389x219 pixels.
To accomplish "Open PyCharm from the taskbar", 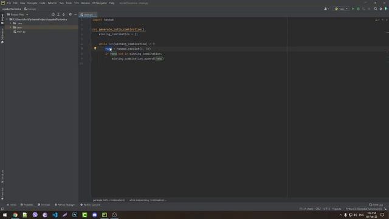I will 105,215.
